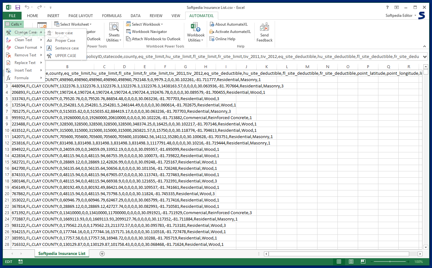Add a new sheet with plus icon
The height and width of the screenshot is (268, 432).
coord(102,253)
